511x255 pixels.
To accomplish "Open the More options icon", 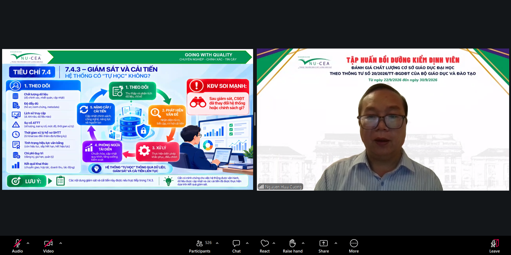I will point(354,243).
